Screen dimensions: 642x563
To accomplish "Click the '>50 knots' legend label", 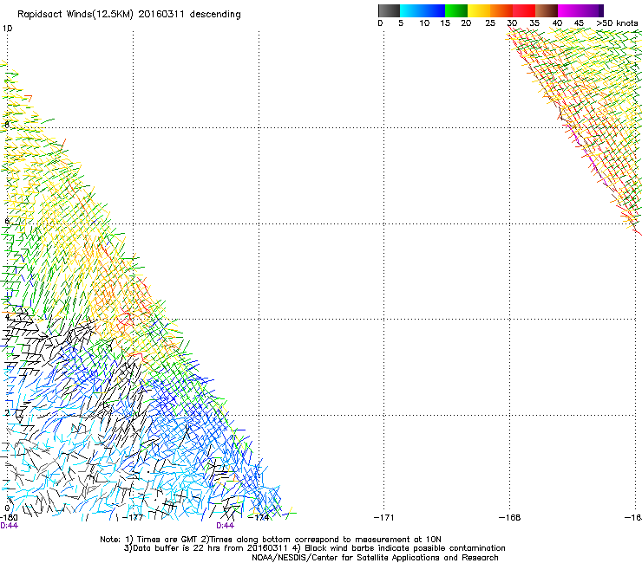I will click(x=617, y=23).
